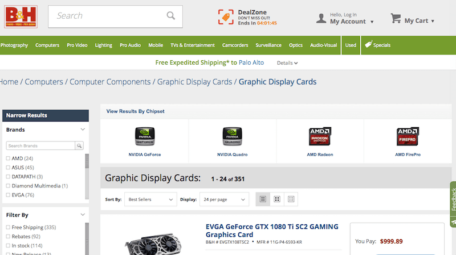This screenshot has width=456, height=255.
Task: Select the AMD FirePro chipset logo
Action: 408,136
